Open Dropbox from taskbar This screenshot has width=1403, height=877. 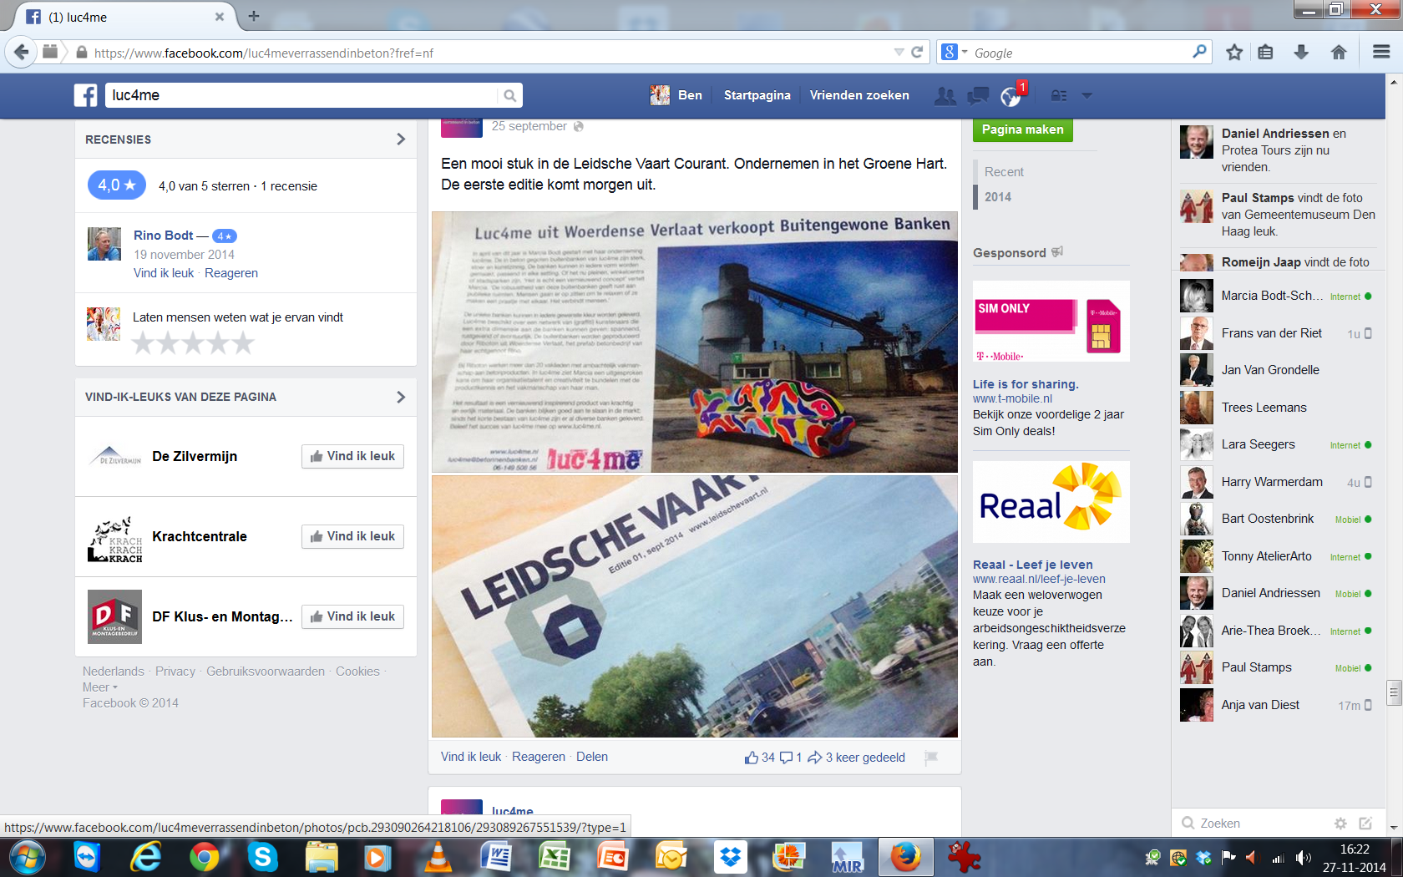click(x=730, y=858)
